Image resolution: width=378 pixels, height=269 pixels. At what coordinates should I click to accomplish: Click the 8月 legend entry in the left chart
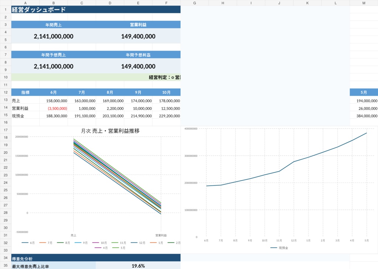point(63,243)
